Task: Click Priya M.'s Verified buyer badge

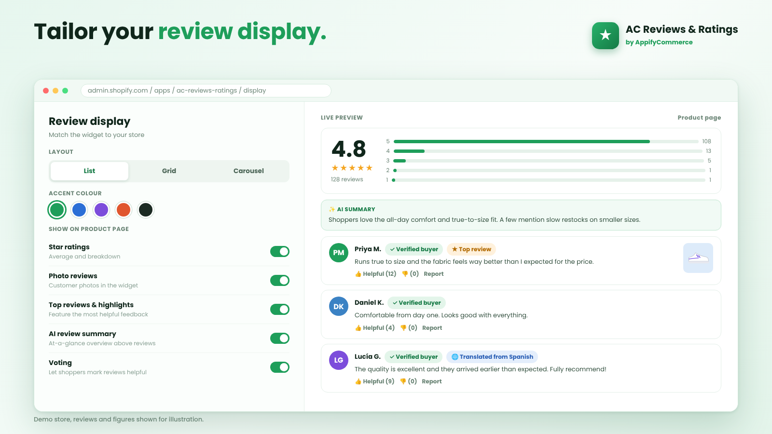Action: (414, 249)
